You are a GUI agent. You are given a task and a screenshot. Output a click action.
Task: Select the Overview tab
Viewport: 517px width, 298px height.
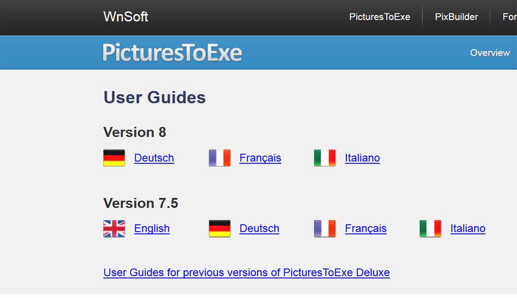click(x=490, y=53)
